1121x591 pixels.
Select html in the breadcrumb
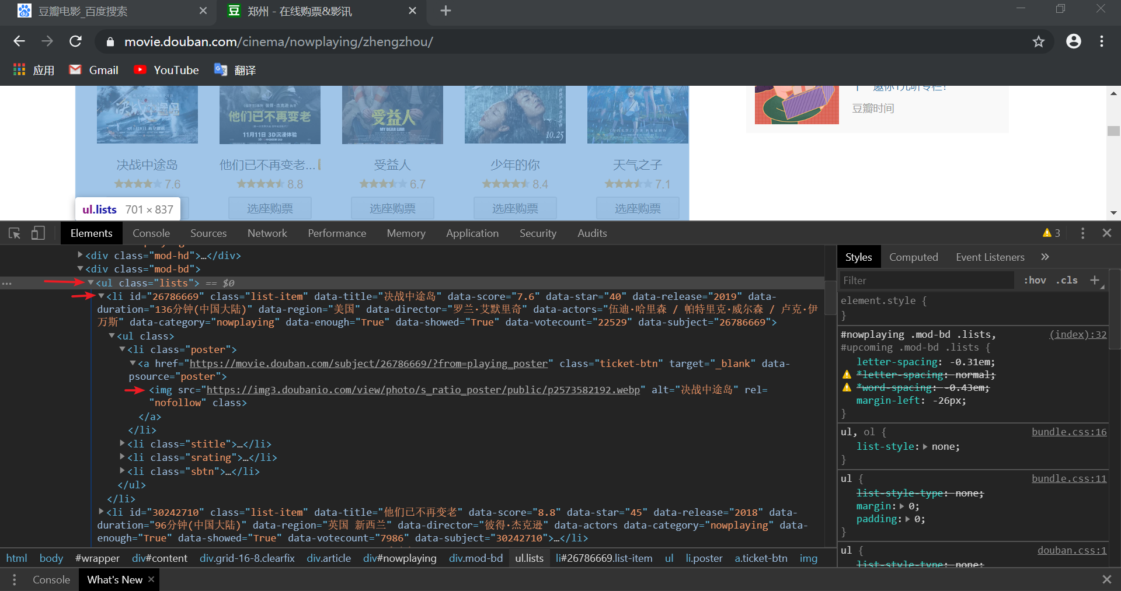16,558
